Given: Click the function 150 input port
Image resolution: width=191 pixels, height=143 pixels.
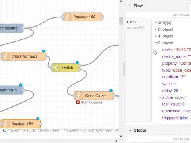Looking at the screenshot, I should coord(63,17).
